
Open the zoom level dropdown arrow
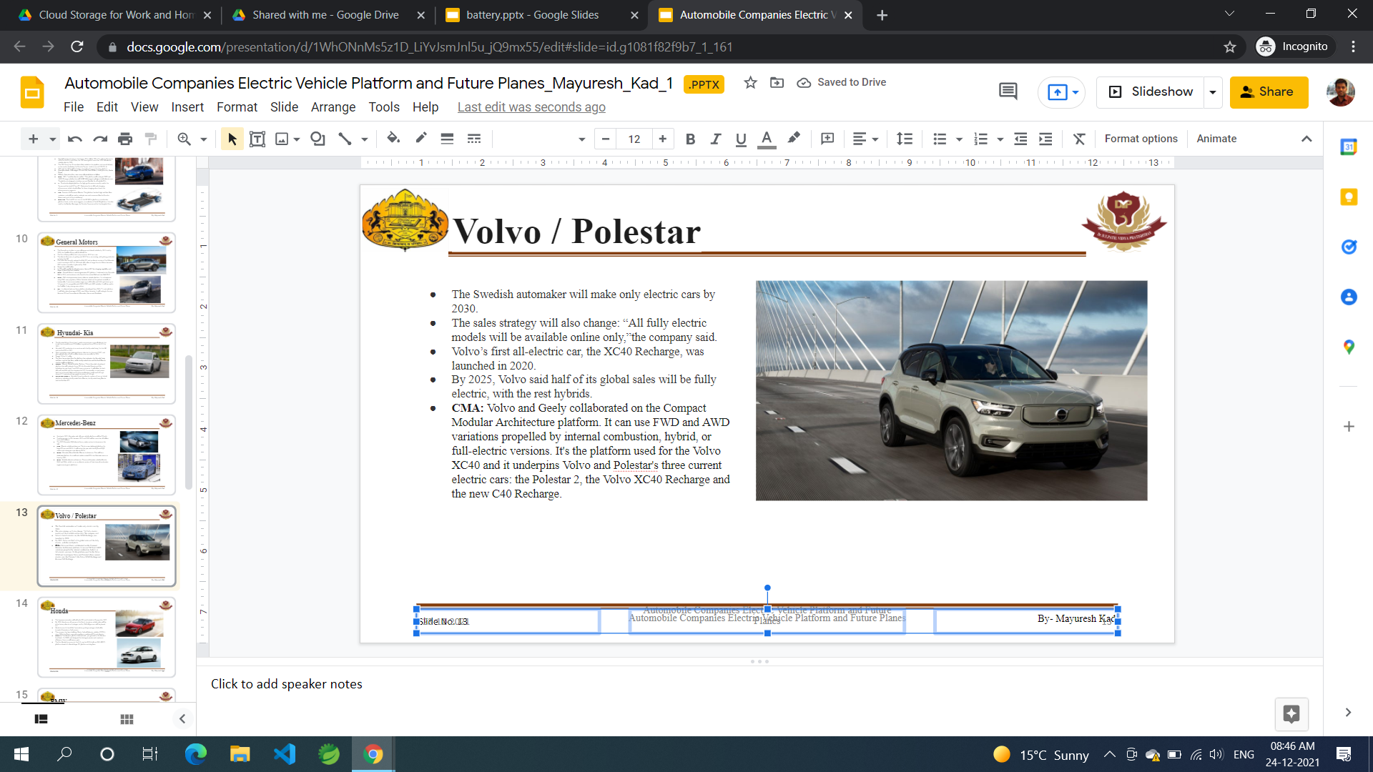pos(204,139)
